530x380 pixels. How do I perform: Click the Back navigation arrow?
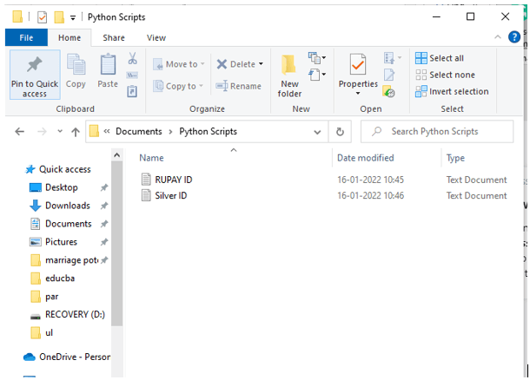20,131
